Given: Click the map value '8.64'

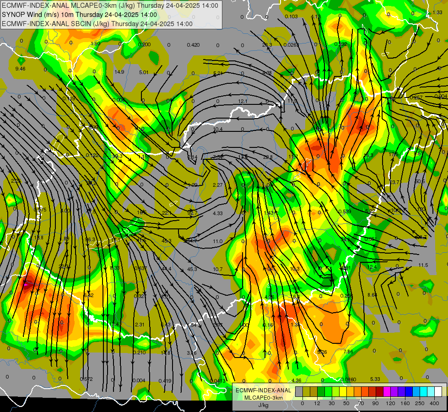Looking at the screenshot, I should tap(372, 295).
